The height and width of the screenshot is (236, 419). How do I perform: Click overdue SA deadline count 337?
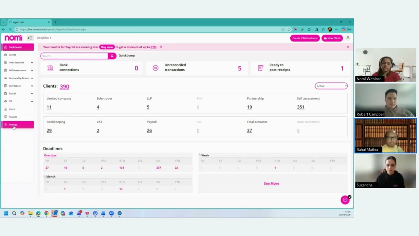[x=158, y=168]
